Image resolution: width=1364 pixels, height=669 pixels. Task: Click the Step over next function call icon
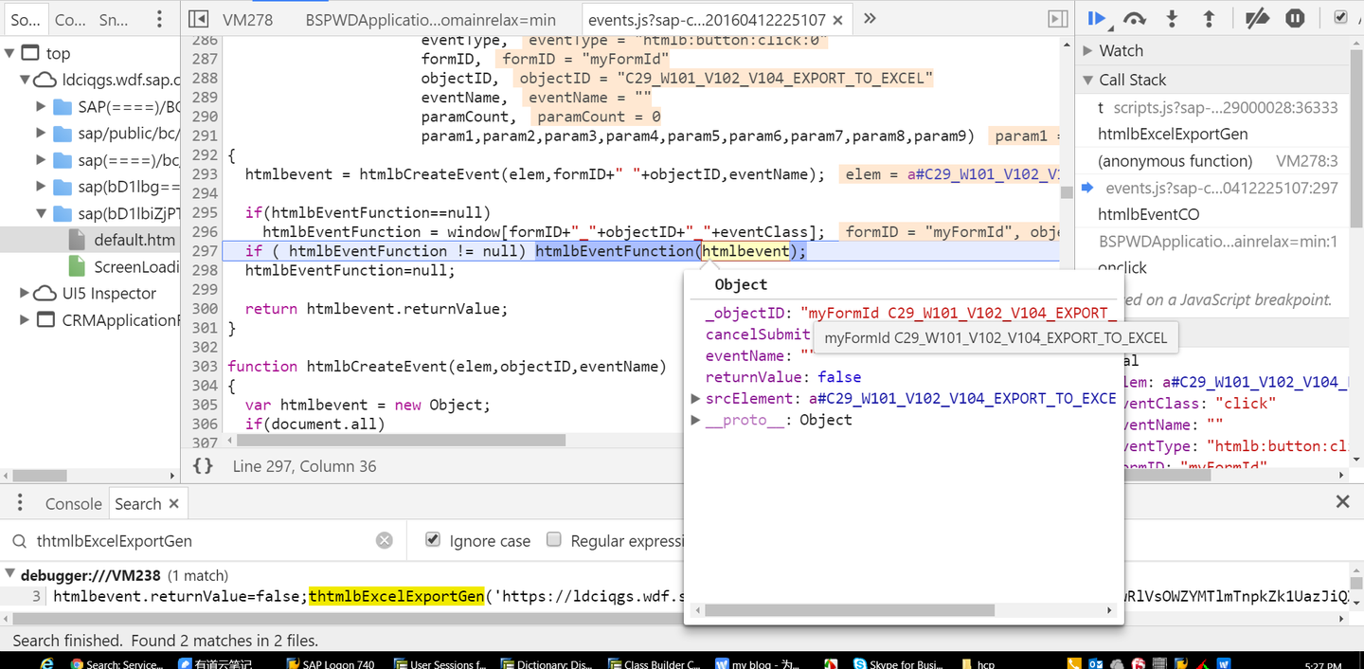click(1135, 18)
